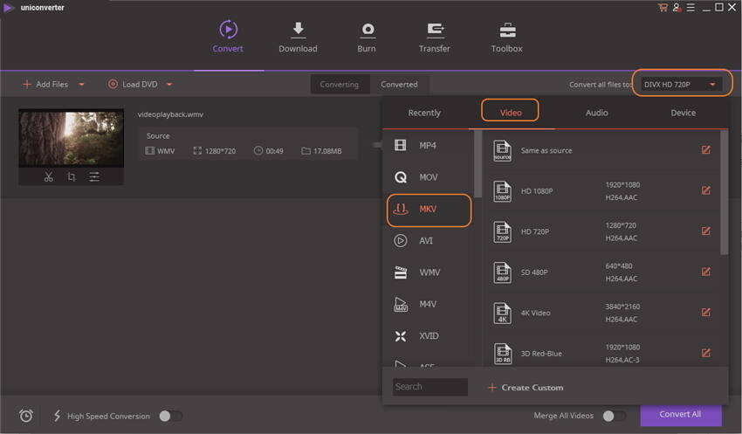Open the Toolbox section
The width and height of the screenshot is (742, 434).
click(x=507, y=37)
